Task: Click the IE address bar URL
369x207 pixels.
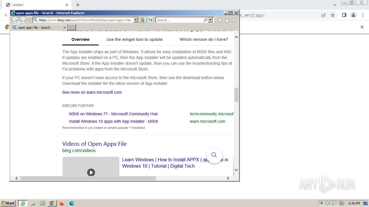Action: tap(85, 20)
